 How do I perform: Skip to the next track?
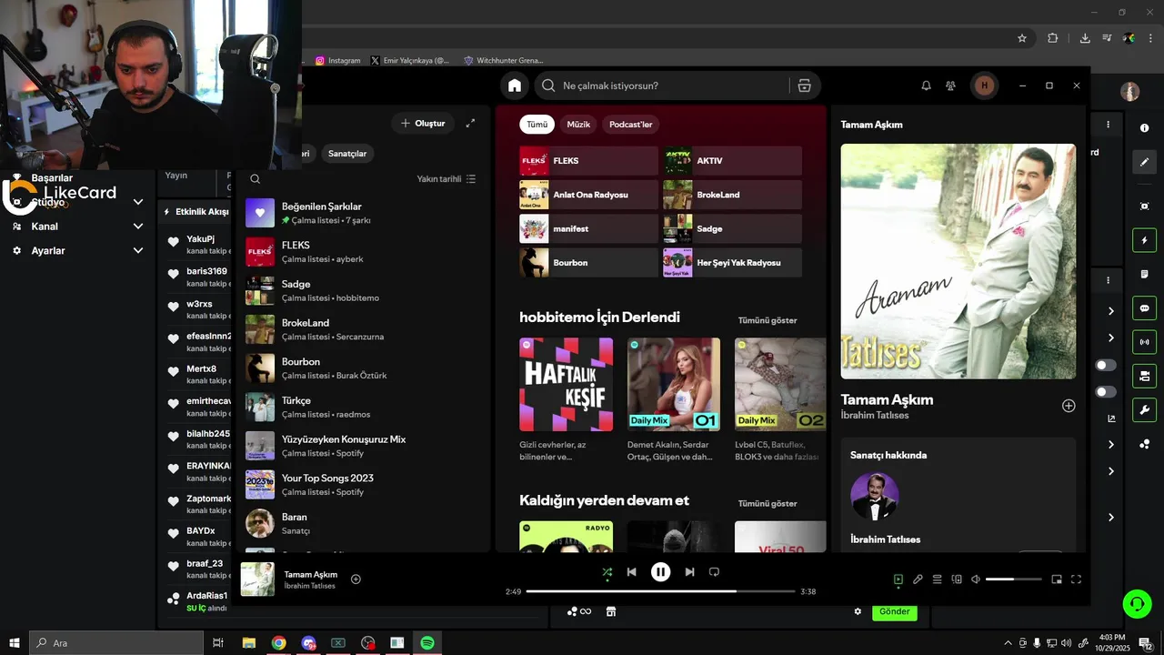click(689, 572)
